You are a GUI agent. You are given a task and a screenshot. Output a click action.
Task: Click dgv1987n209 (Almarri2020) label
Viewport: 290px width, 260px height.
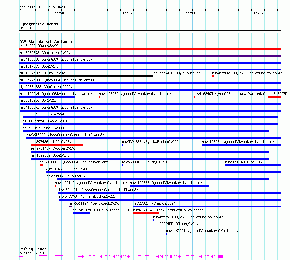[44, 73]
